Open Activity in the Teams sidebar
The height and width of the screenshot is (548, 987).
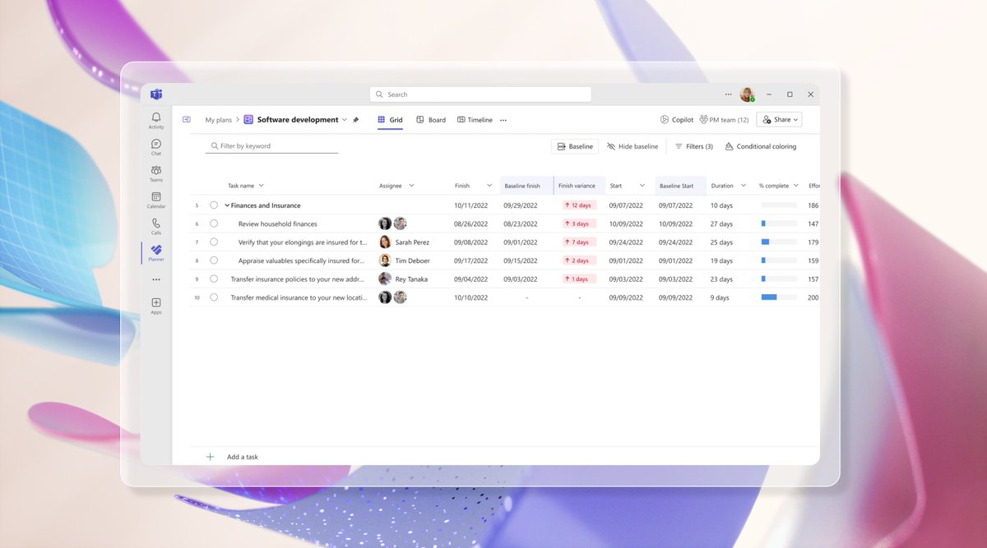[156, 121]
